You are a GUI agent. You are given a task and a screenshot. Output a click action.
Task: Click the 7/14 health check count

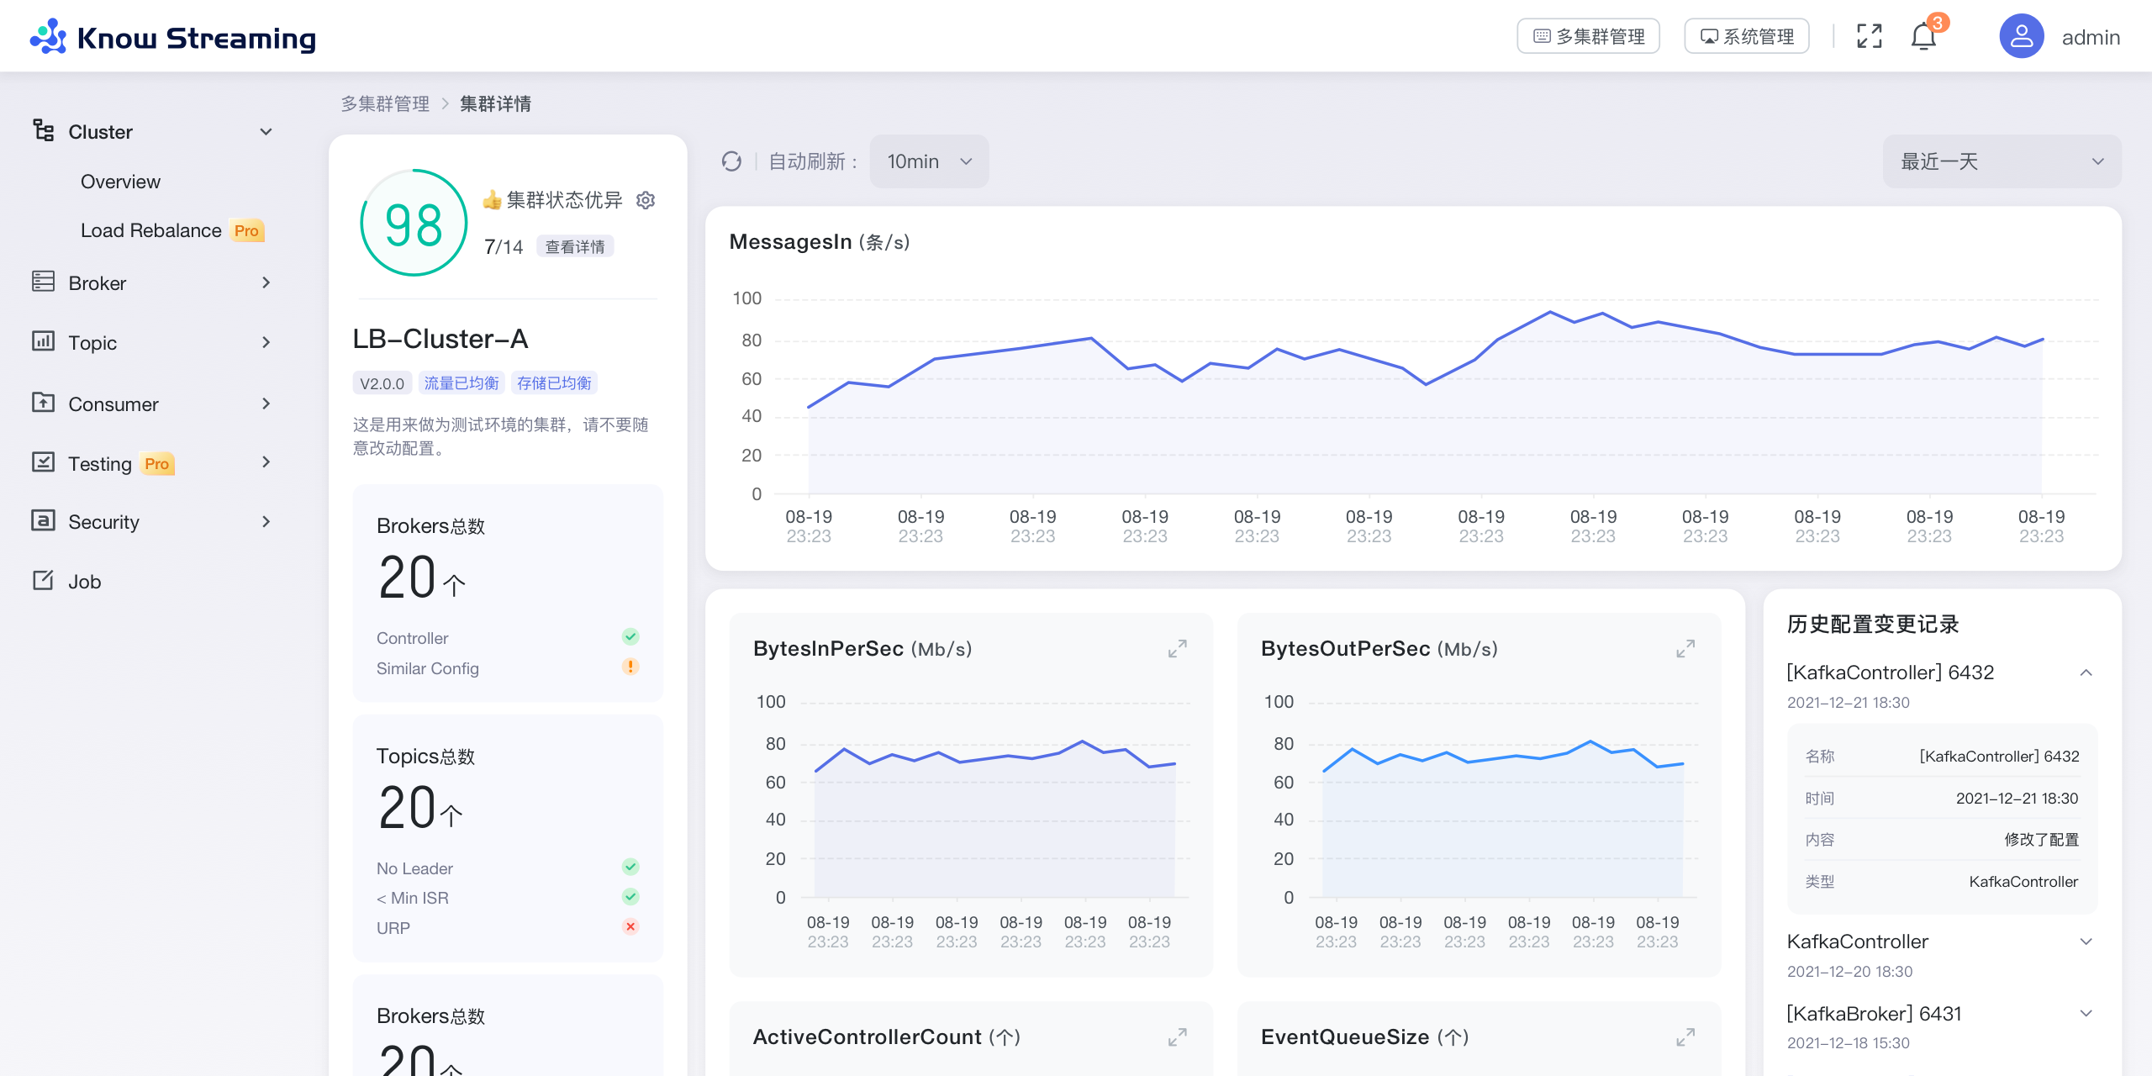(x=504, y=247)
